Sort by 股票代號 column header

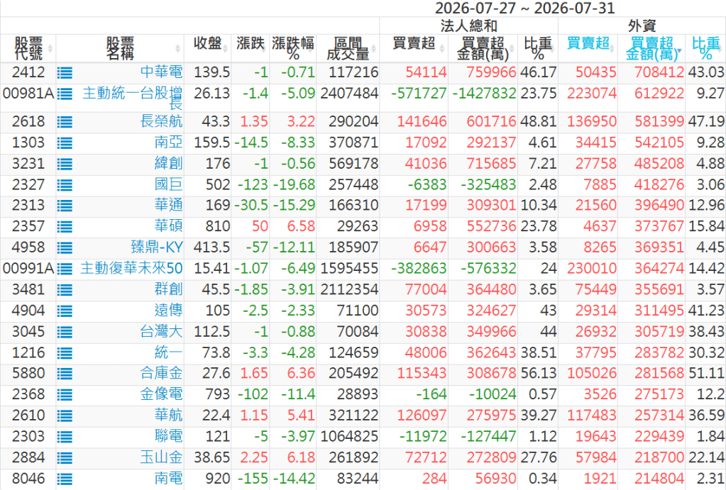tap(28, 49)
